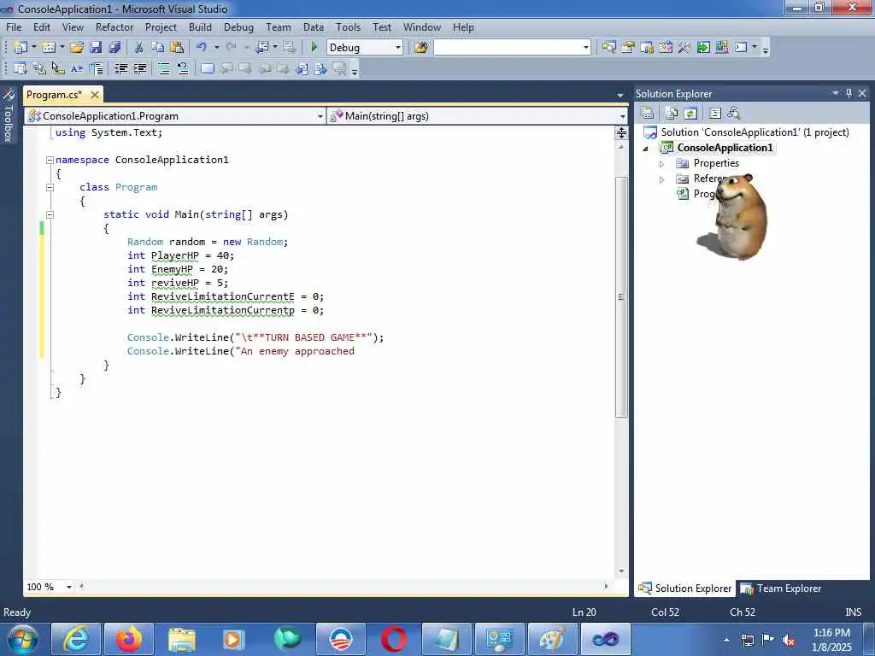Click the Paste clipboard icon

point(177,48)
